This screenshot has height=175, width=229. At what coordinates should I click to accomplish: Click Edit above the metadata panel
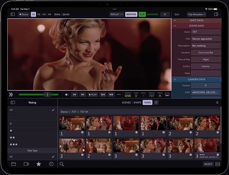pos(177,14)
